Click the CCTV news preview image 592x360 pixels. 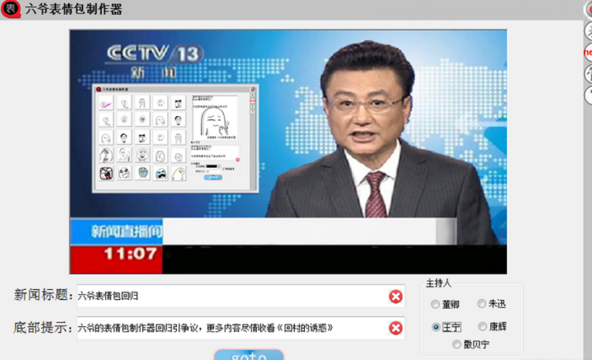click(x=288, y=152)
